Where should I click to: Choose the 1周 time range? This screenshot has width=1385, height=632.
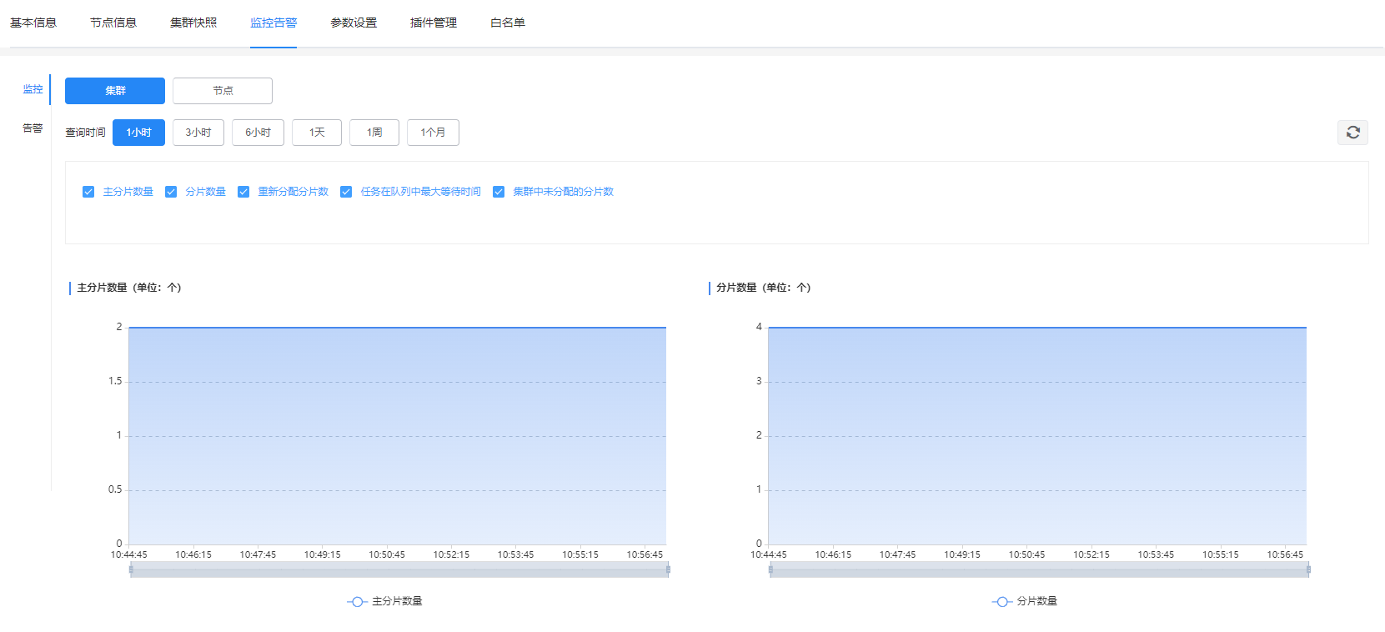click(374, 133)
